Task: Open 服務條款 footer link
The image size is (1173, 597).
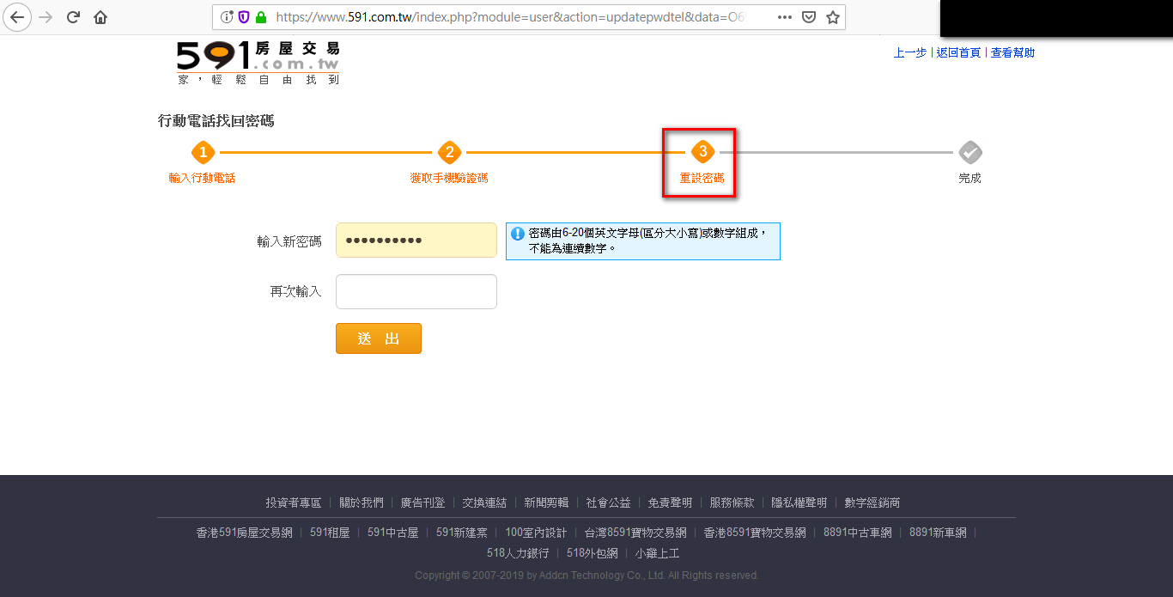Action: (732, 503)
